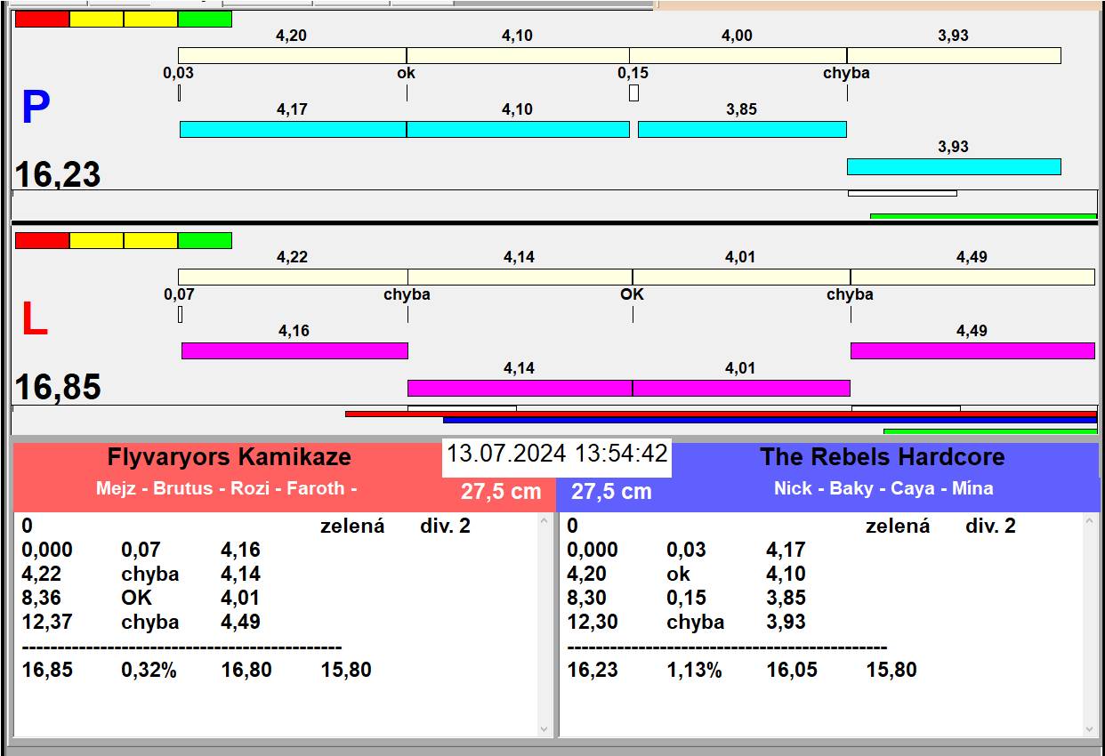Click the 8,30 split in Rebels results
The height and width of the screenshot is (756, 1105).
point(587,598)
